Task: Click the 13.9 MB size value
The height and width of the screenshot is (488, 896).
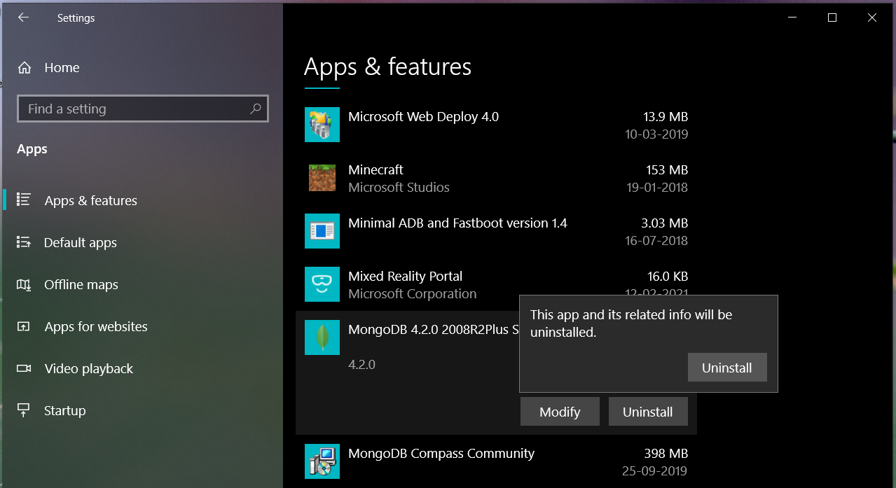Action: (666, 117)
